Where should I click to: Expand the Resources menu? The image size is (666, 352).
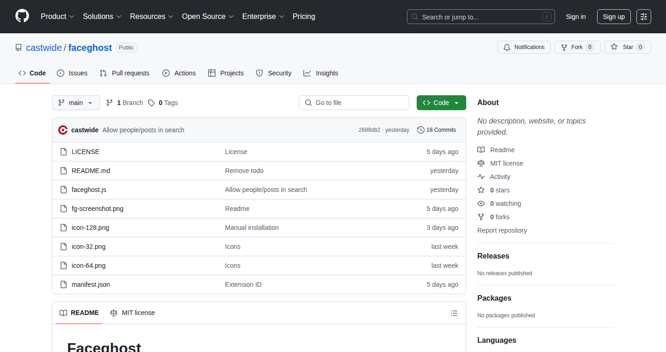[152, 17]
